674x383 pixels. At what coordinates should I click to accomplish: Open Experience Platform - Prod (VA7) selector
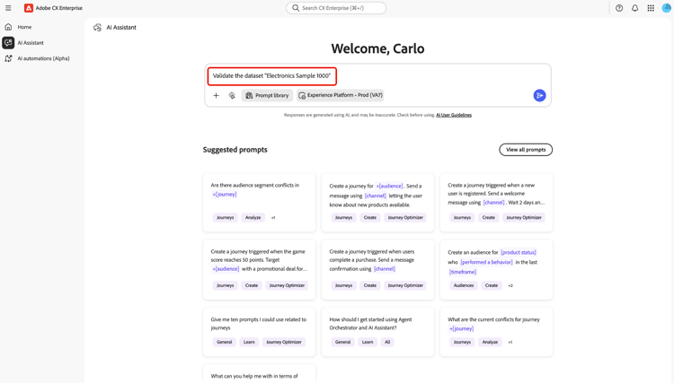pos(340,95)
